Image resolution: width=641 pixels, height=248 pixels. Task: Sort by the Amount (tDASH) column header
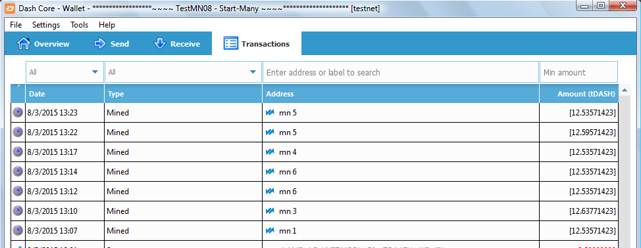coord(579,94)
